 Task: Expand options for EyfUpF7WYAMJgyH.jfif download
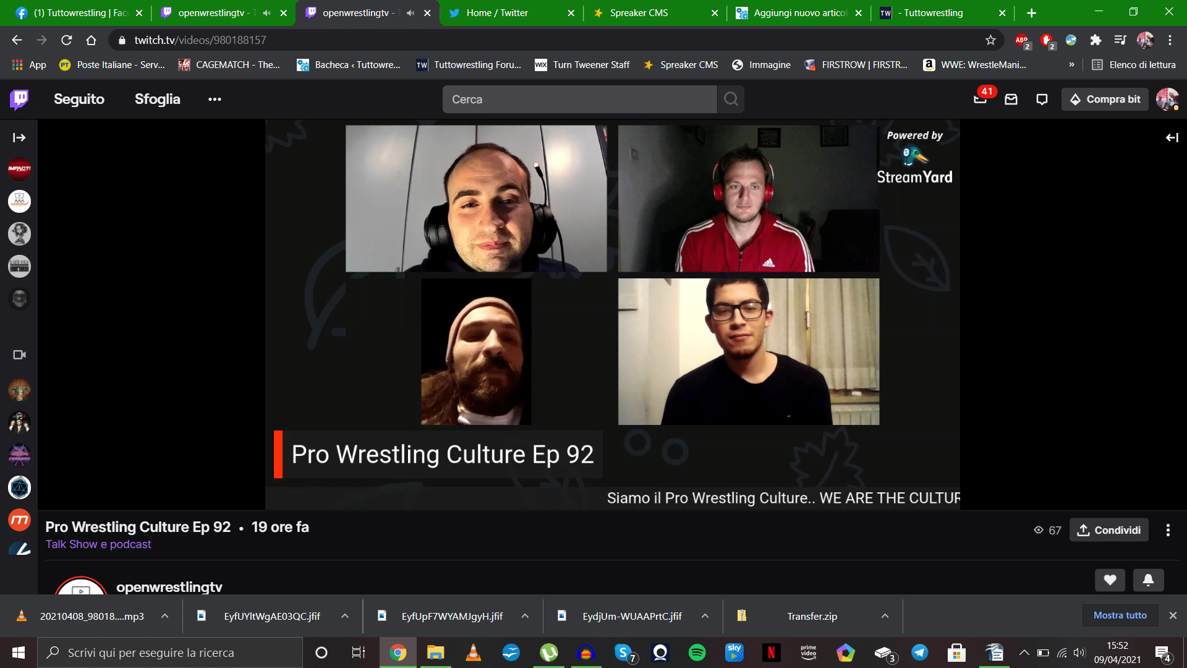point(525,616)
